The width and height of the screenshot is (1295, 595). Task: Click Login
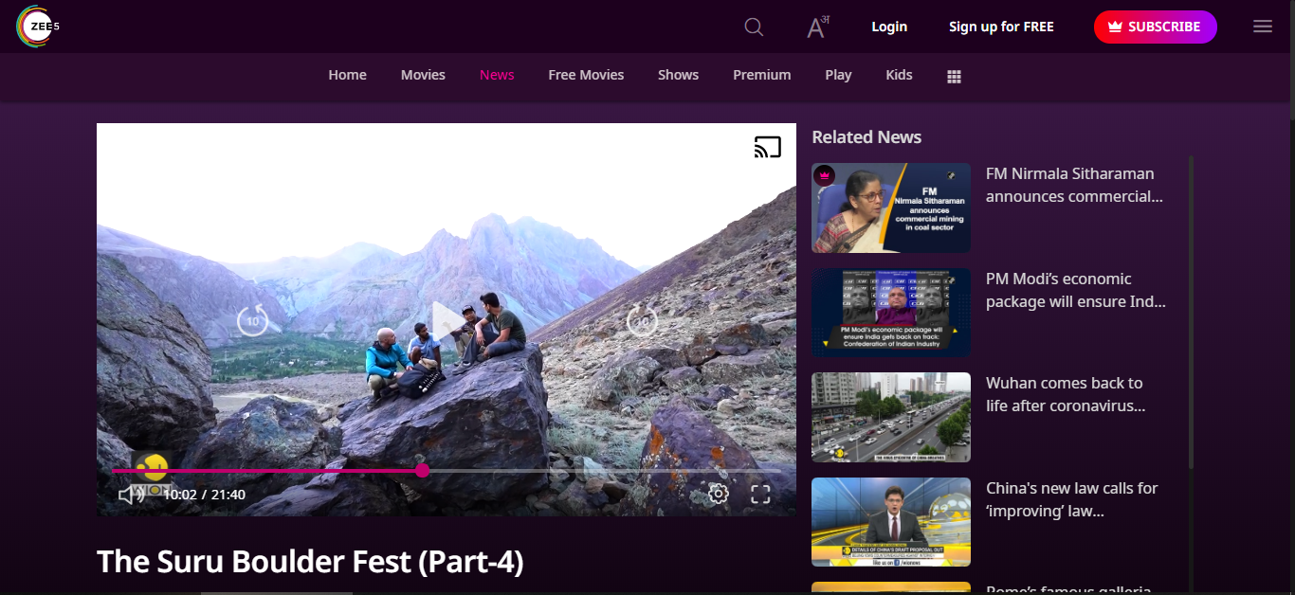[889, 27]
